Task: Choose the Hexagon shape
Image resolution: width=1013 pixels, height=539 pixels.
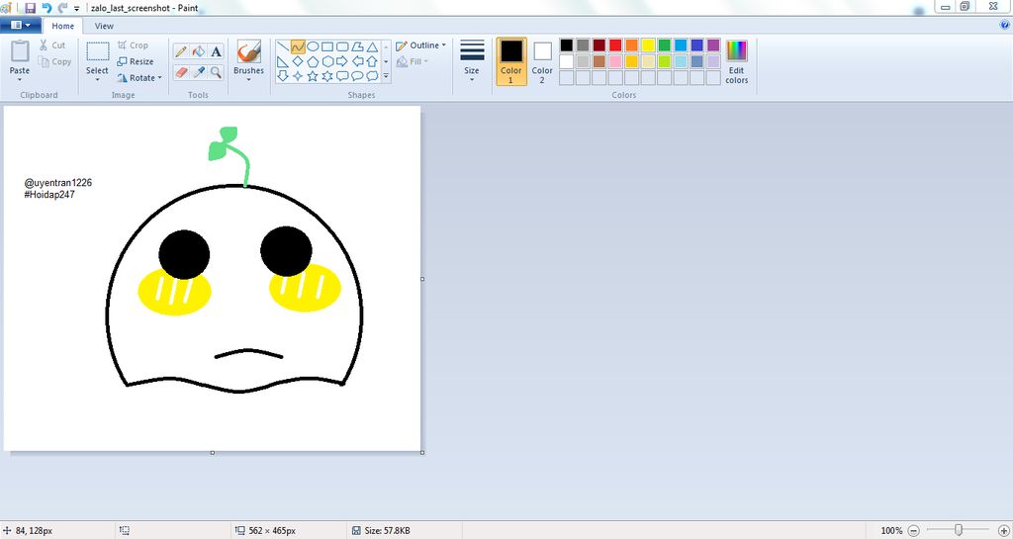Action: click(x=327, y=62)
